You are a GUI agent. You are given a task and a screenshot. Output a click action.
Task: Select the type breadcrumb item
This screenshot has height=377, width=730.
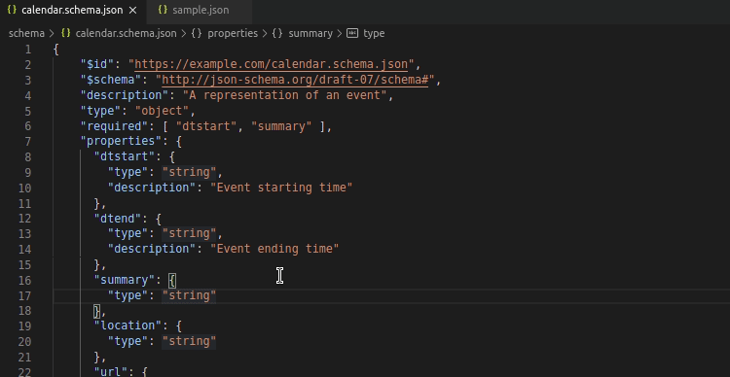click(x=374, y=33)
